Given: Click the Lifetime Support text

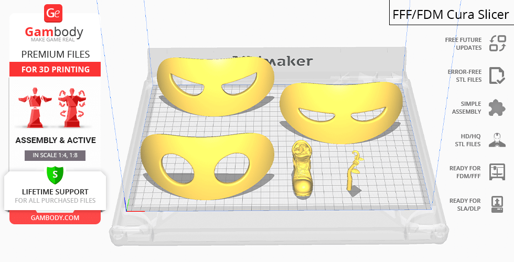Looking at the screenshot, I should click(55, 192).
